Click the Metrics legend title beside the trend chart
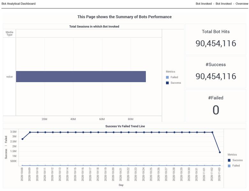The height and width of the screenshot is (191, 249). coord(232,155)
